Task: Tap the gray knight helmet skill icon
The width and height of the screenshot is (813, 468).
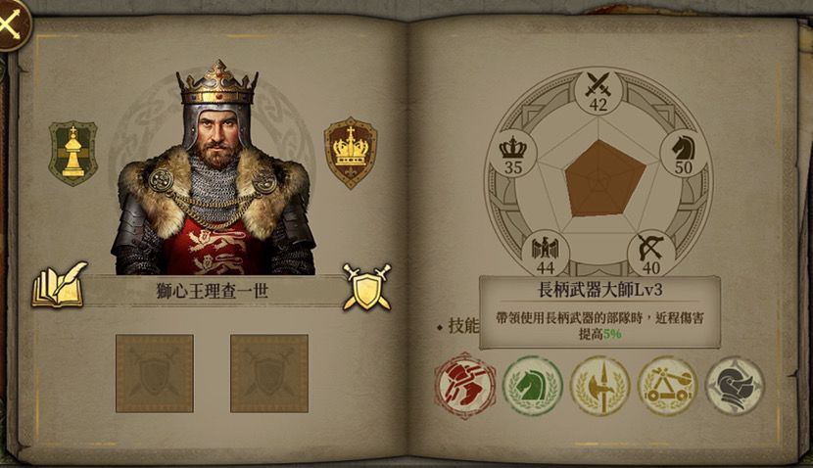Action: pos(736,386)
